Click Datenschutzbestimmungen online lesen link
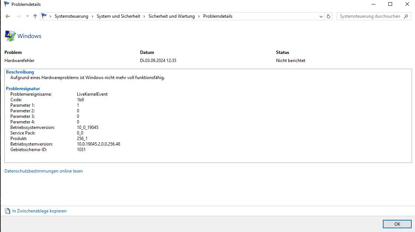415x232 pixels. click(44, 171)
